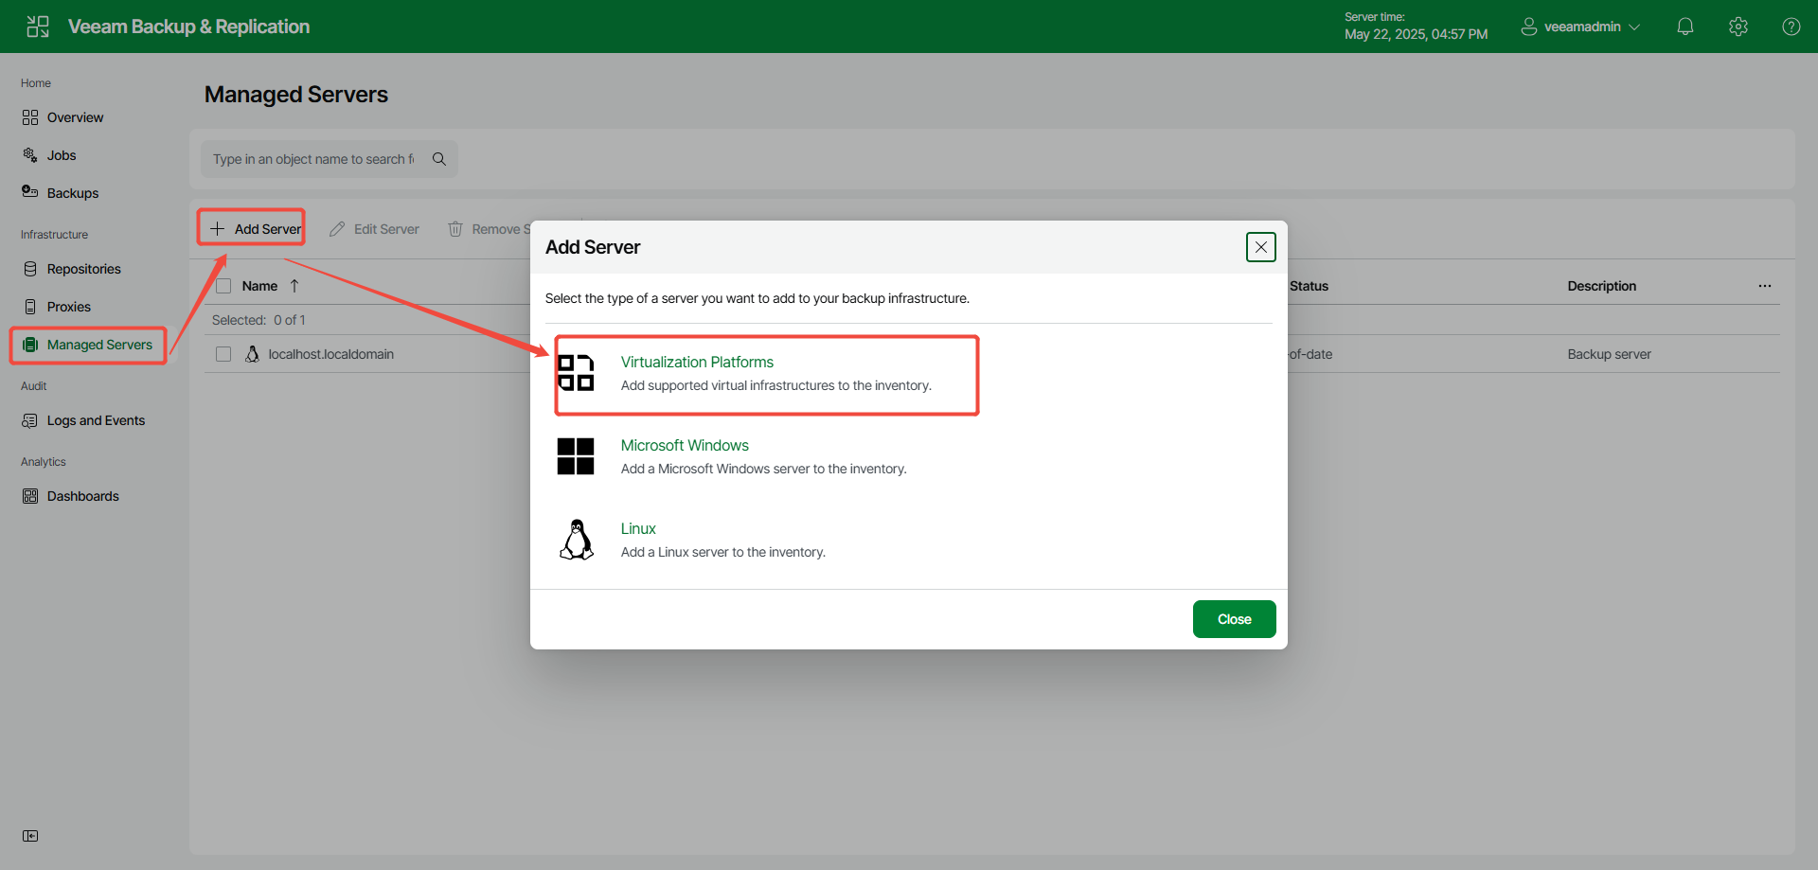Click the veeamadmin user icon
This screenshot has height=870, width=1818.
click(1529, 27)
